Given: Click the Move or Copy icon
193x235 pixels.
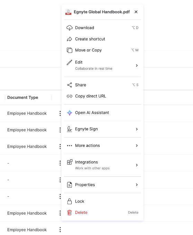Looking at the screenshot, I should click(x=70, y=50).
